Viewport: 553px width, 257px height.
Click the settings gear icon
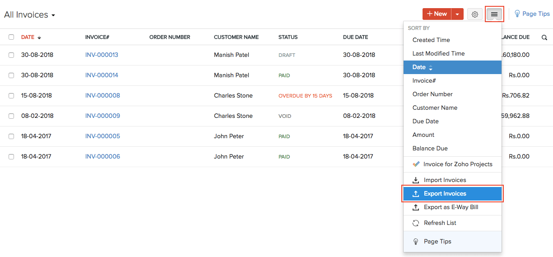(474, 14)
